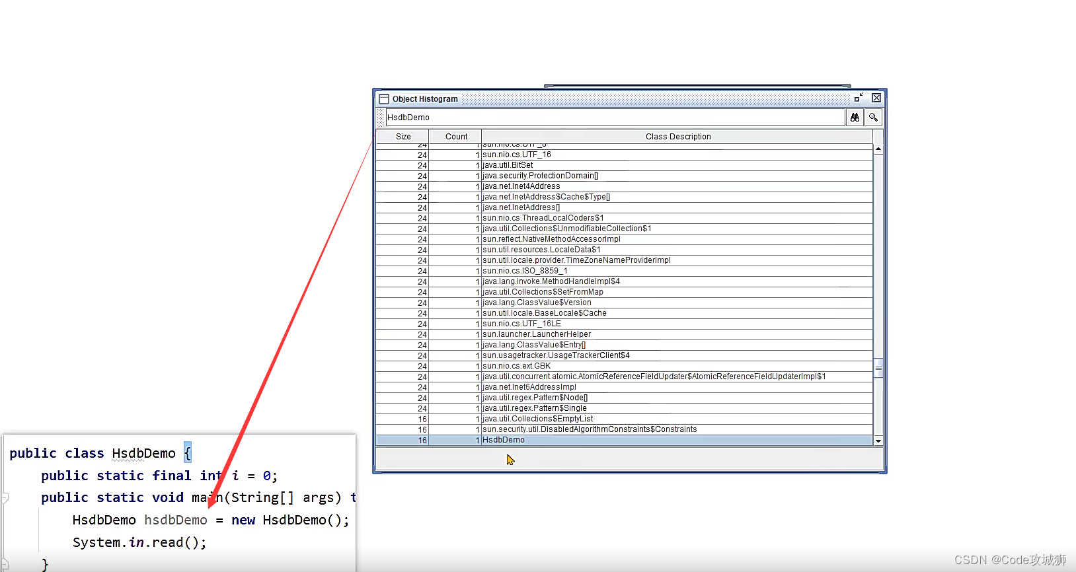
Task: Select the java.net.InetAddress[] row
Action: [x=625, y=207]
